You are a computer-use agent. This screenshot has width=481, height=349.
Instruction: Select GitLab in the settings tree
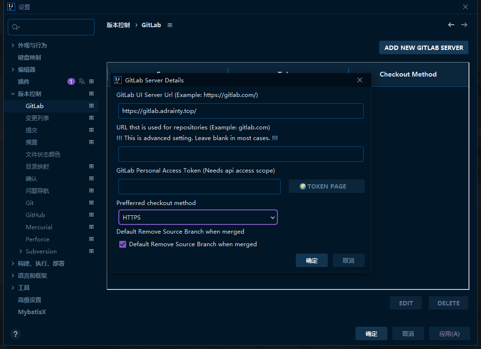click(x=34, y=106)
